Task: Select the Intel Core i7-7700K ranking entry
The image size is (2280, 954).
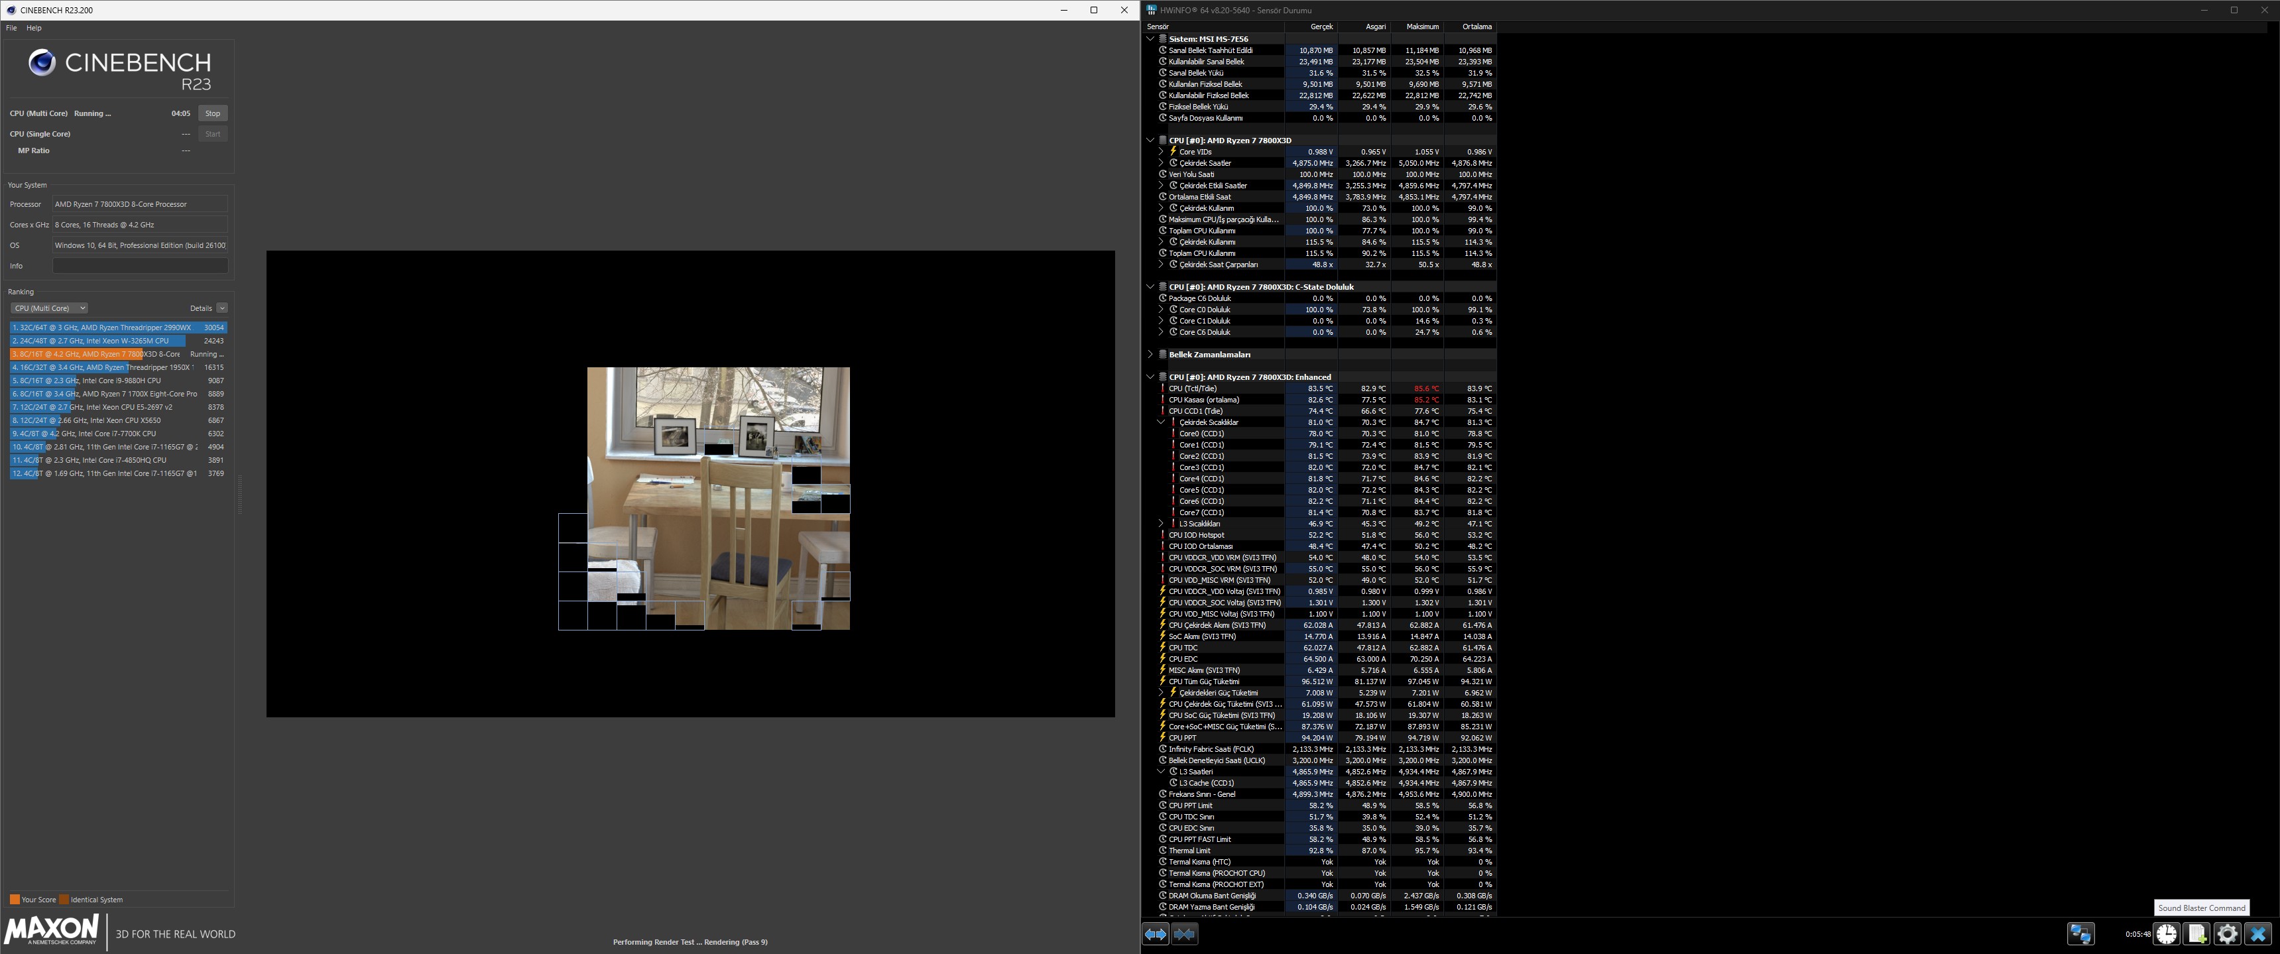Action: click(x=119, y=434)
